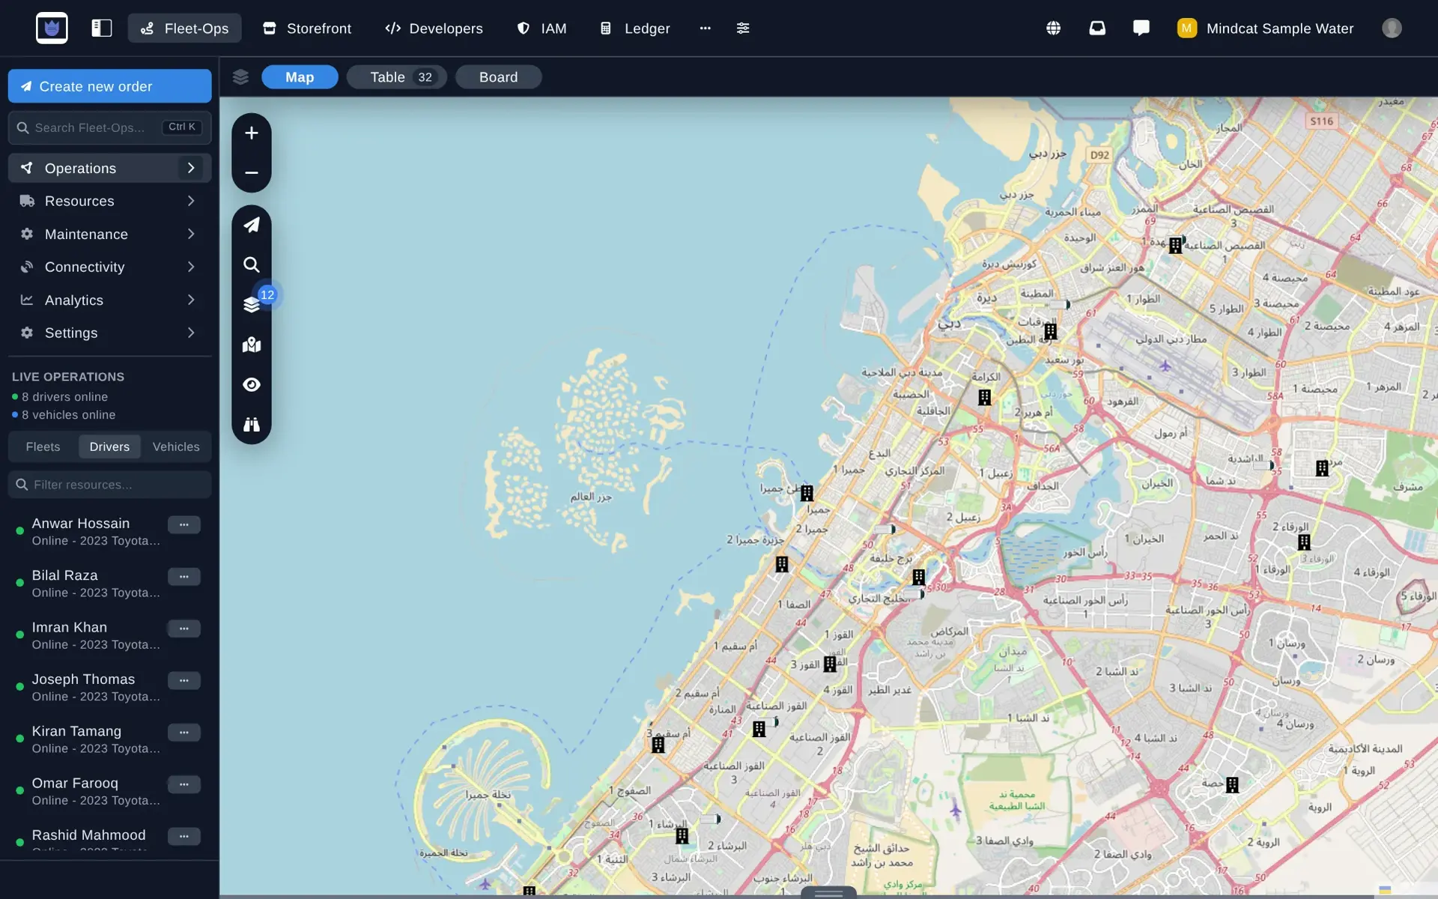Screen dimensions: 1438x899
Task: Switch to the Board view tab
Action: coord(499,77)
